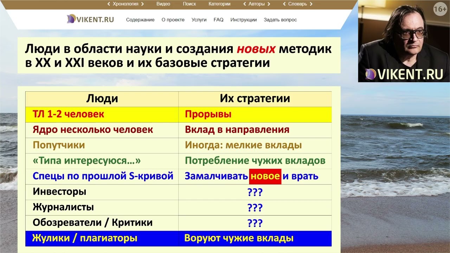Click the ??? in the Журналисты row
The image size is (450, 253).
tap(255, 208)
